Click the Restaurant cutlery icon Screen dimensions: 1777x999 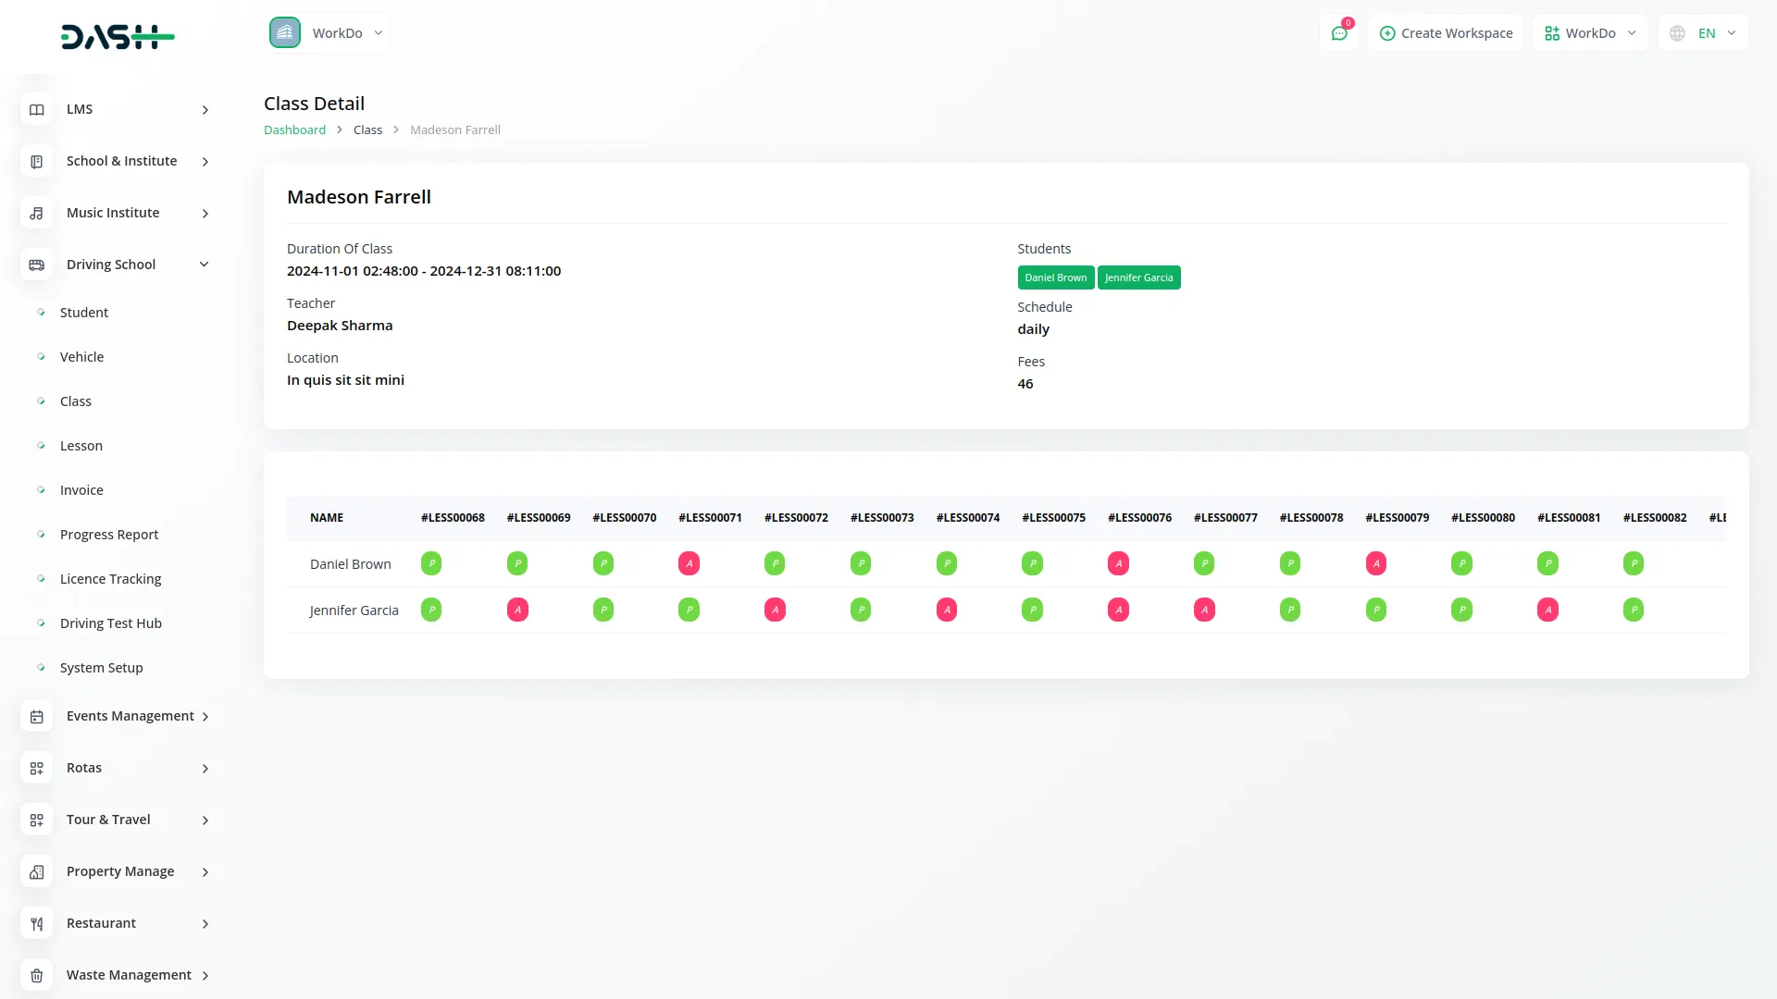[36, 923]
